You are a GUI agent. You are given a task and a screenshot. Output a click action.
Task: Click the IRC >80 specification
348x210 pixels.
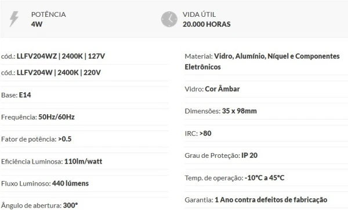[x=198, y=133]
